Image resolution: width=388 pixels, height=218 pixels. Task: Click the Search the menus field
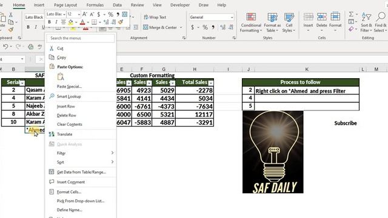(x=81, y=38)
